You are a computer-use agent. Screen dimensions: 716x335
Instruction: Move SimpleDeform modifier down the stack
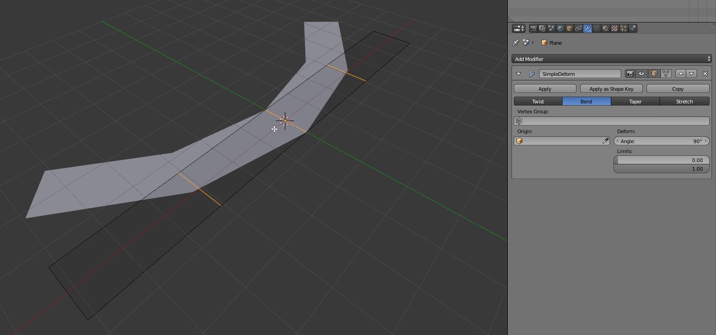[692, 74]
